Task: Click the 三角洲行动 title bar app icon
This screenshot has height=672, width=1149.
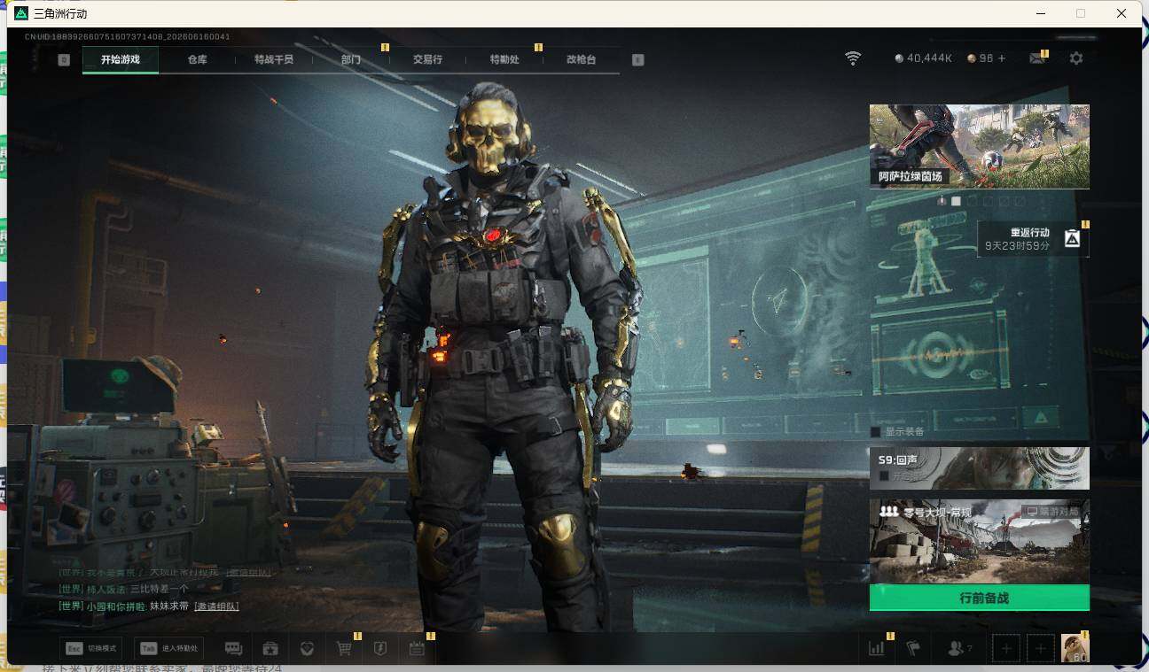Action: click(x=21, y=13)
